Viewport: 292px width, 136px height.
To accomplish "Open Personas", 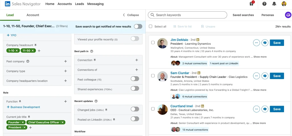I will click(267, 15).
